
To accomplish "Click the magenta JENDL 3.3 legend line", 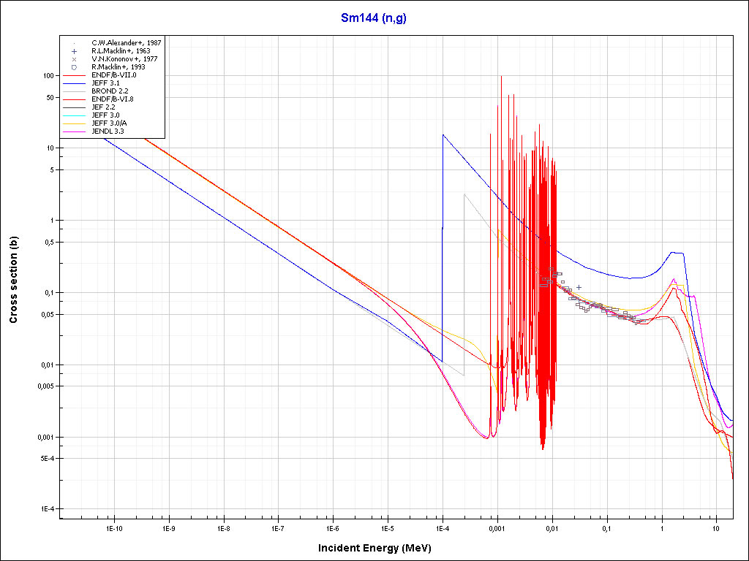I will (x=74, y=131).
